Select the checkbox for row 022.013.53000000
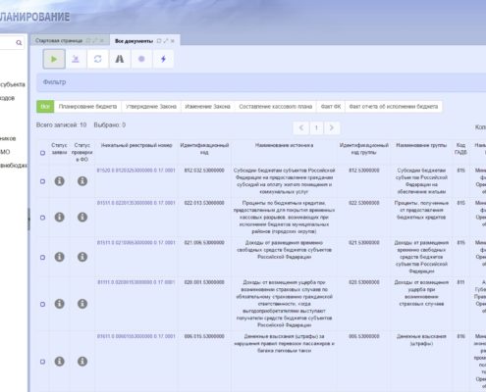 (42, 218)
